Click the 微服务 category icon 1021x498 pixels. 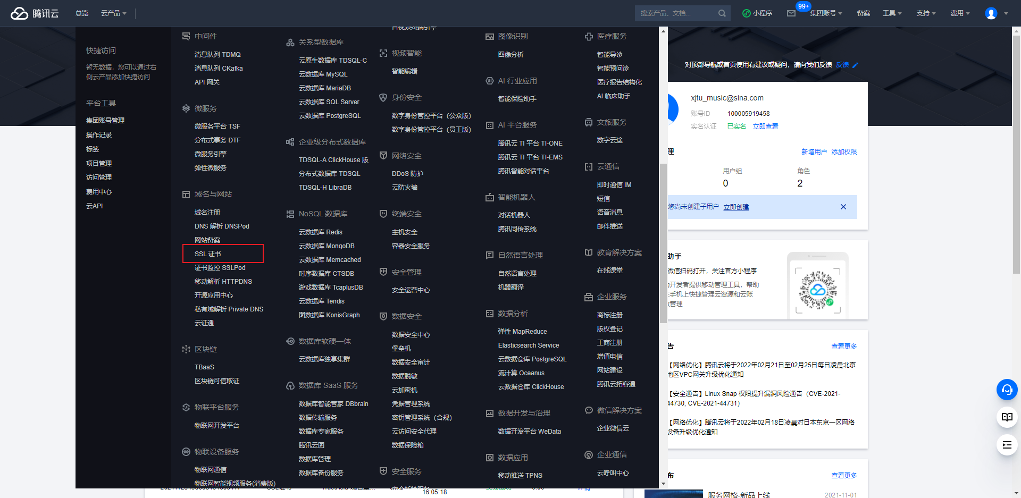[186, 108]
